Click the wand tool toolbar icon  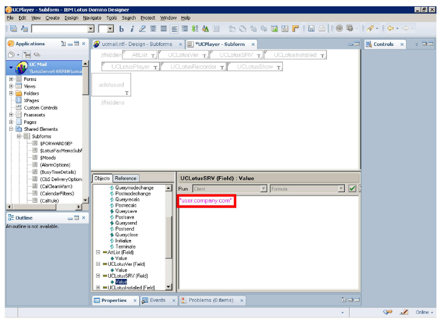[370, 28]
